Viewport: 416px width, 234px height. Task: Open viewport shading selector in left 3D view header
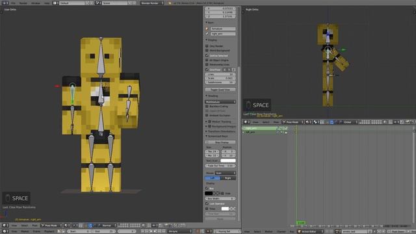66,226
